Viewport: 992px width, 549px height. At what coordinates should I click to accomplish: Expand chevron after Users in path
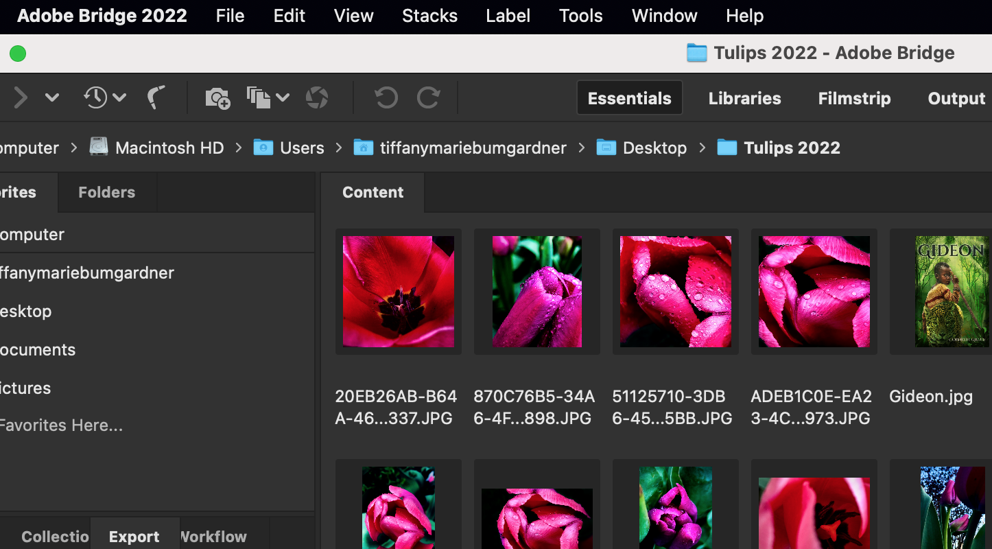click(339, 148)
